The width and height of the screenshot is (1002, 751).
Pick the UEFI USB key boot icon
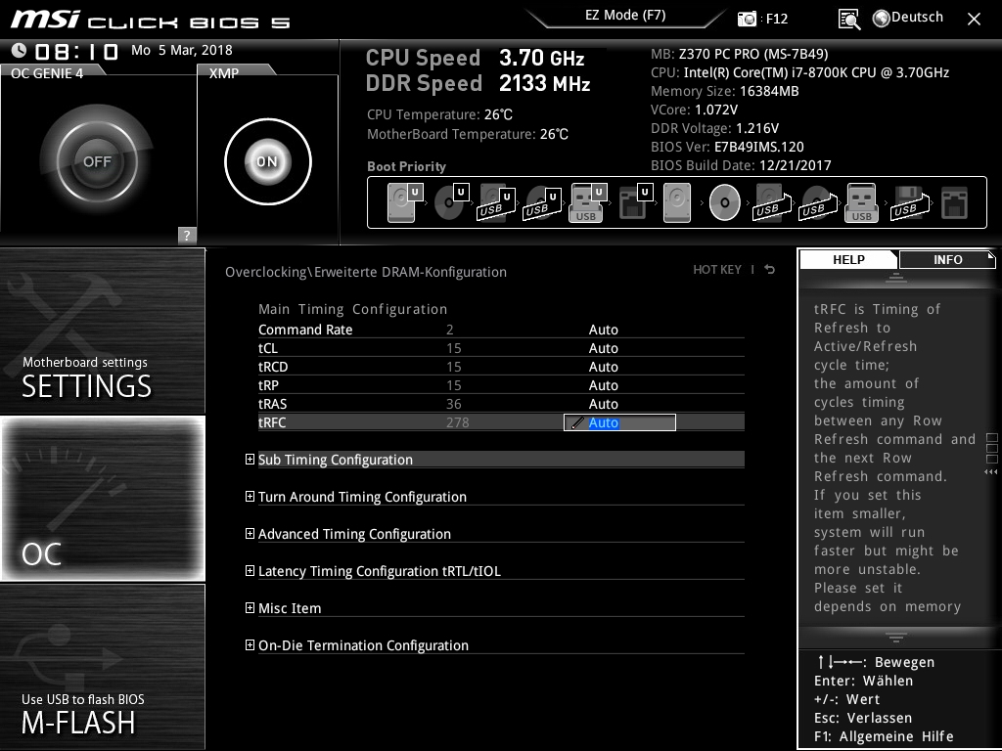point(587,203)
